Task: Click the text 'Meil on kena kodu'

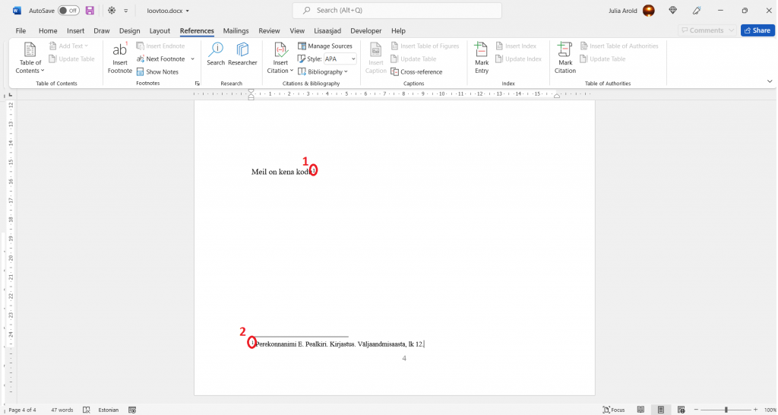Action: [281, 172]
